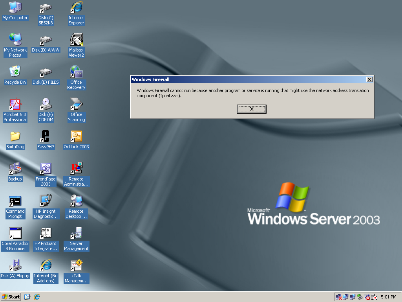This screenshot has height=302, width=402.
Task: Open the Start menu
Action: click(11, 297)
